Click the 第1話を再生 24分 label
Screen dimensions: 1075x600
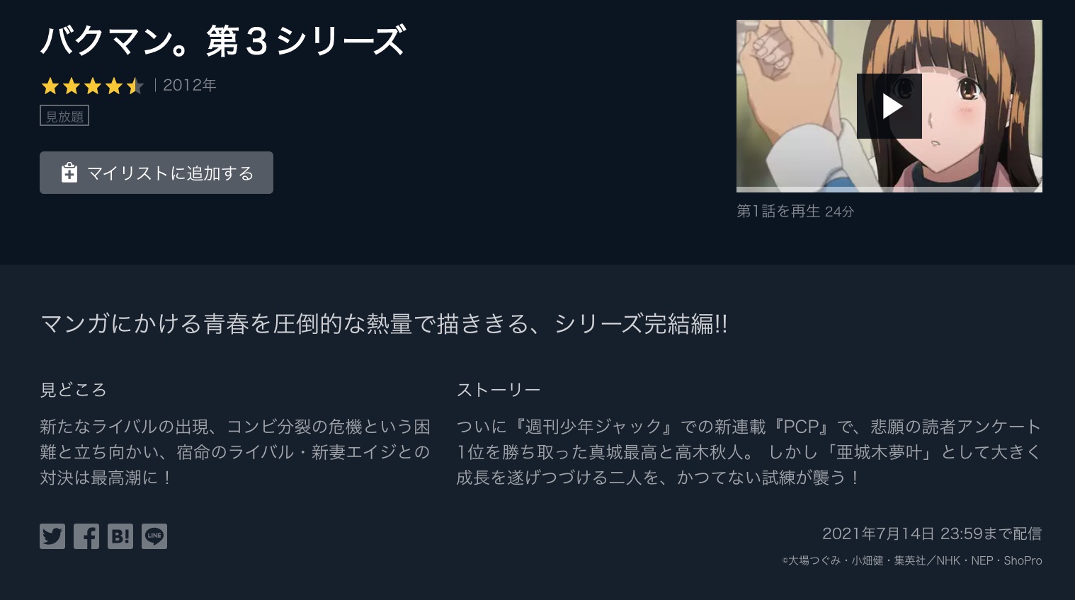click(795, 211)
